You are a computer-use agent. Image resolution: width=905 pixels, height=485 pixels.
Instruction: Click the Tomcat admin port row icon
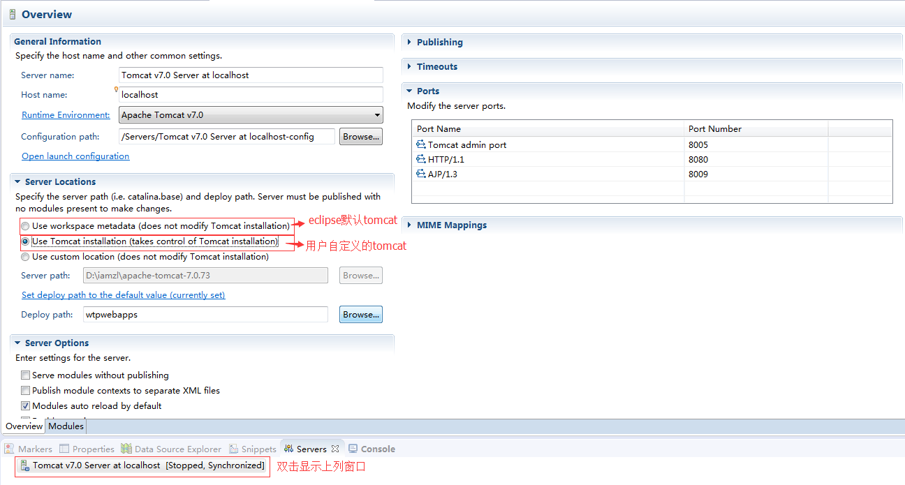pyautogui.click(x=421, y=145)
